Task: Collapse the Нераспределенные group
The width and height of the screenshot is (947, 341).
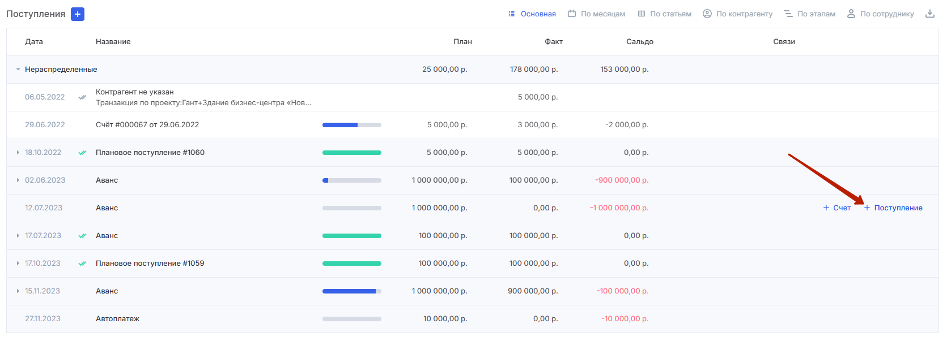Action: [18, 70]
